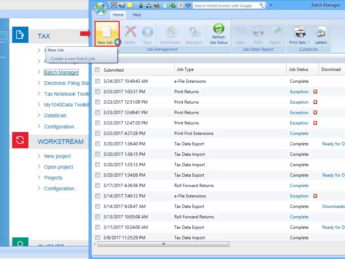Image resolution: width=345 pixels, height=259 pixels.
Task: Click scrollbar left arrow under job list
Action: tap(95, 244)
